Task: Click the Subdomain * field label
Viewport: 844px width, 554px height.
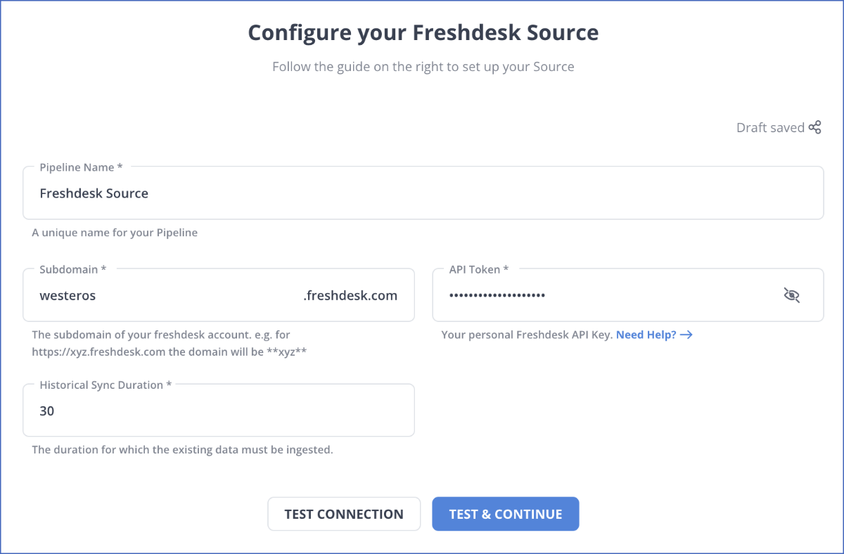Action: (x=73, y=269)
